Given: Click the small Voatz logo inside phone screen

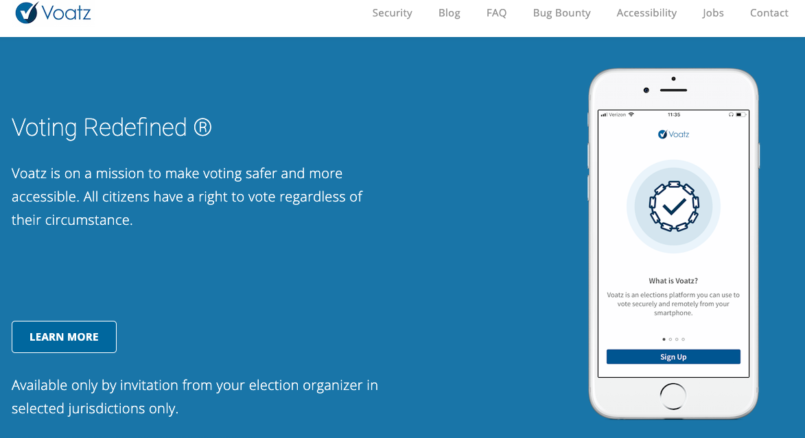Looking at the screenshot, I should click(x=673, y=134).
